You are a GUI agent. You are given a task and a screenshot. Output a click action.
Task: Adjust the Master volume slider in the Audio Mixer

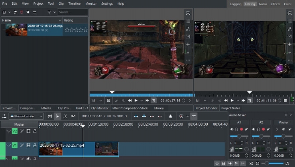(283, 136)
